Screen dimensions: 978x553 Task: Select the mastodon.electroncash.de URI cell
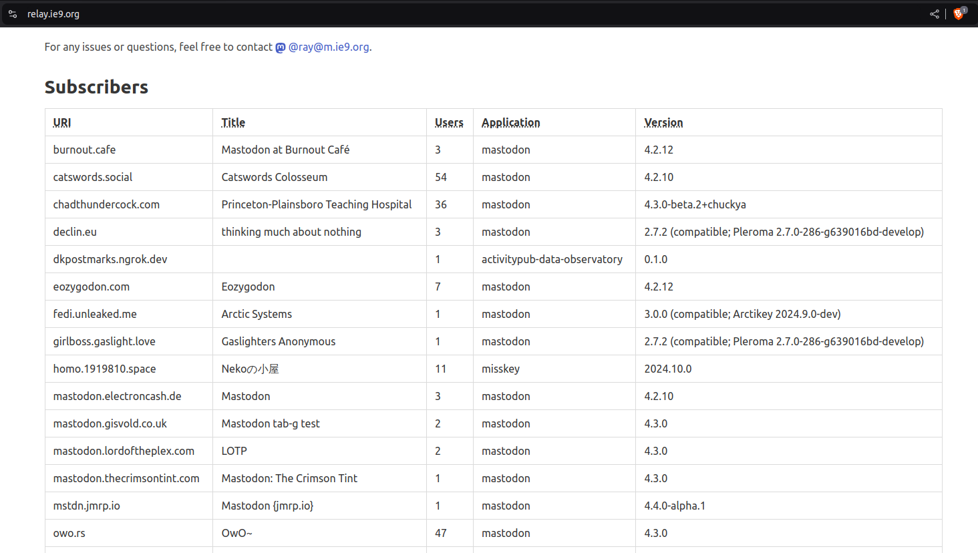[129, 396]
